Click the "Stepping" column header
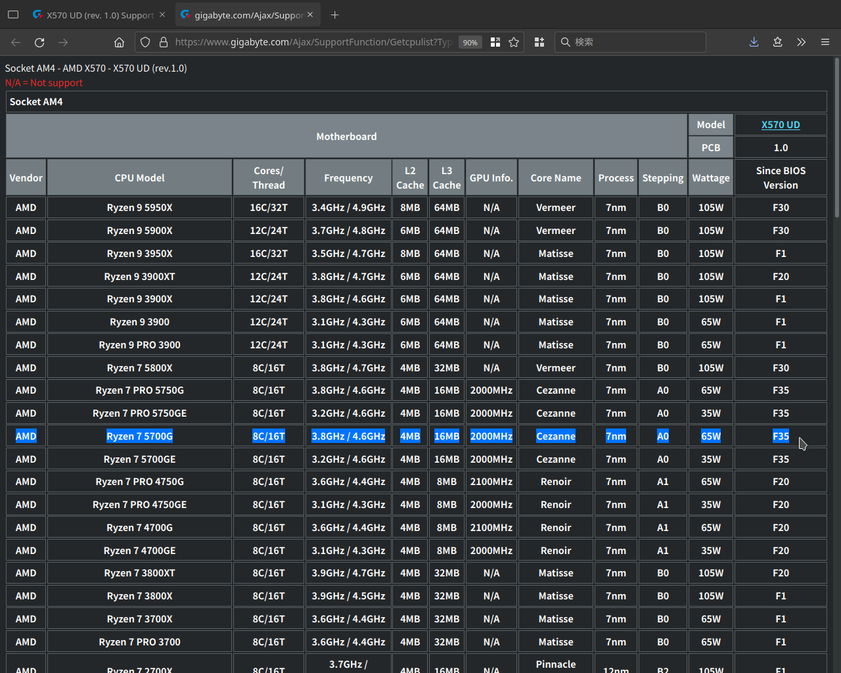Image resolution: width=841 pixels, height=673 pixels. 663,177
